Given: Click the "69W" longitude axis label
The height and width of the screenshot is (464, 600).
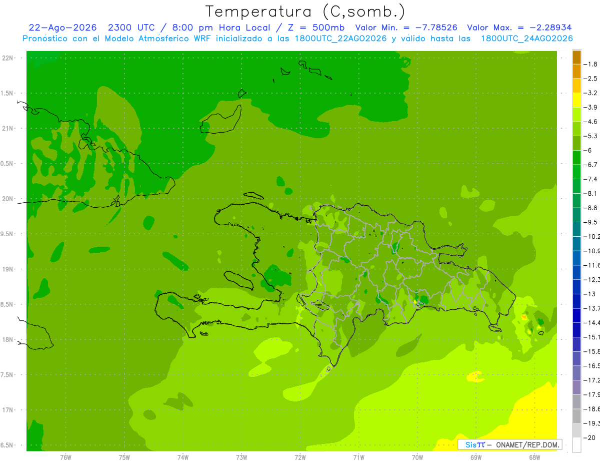Looking at the screenshot, I should pyautogui.click(x=476, y=457).
